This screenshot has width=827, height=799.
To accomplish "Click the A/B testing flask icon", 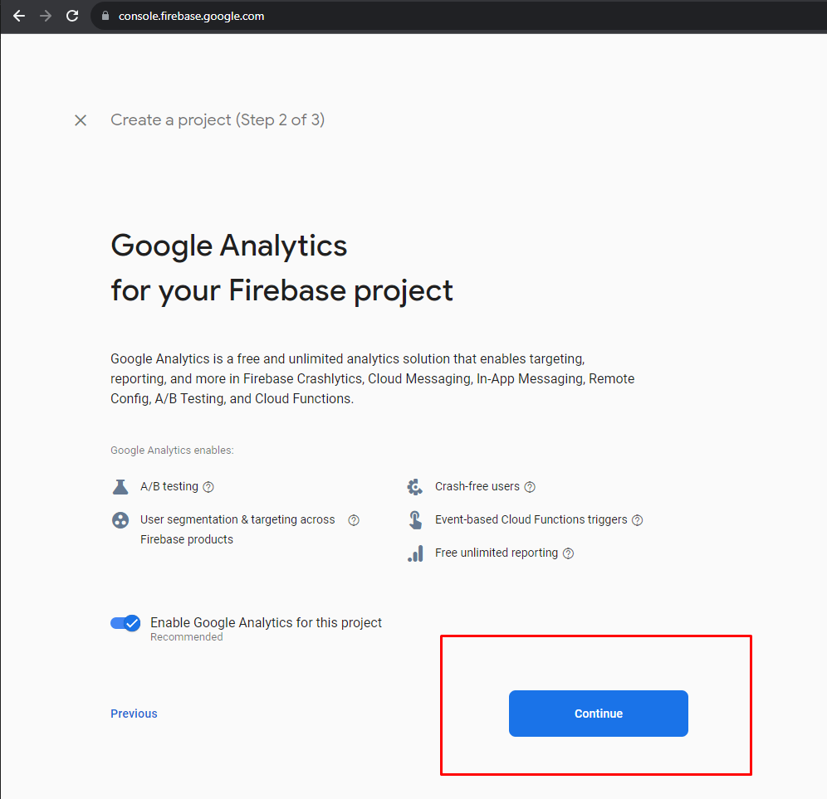I will point(120,487).
